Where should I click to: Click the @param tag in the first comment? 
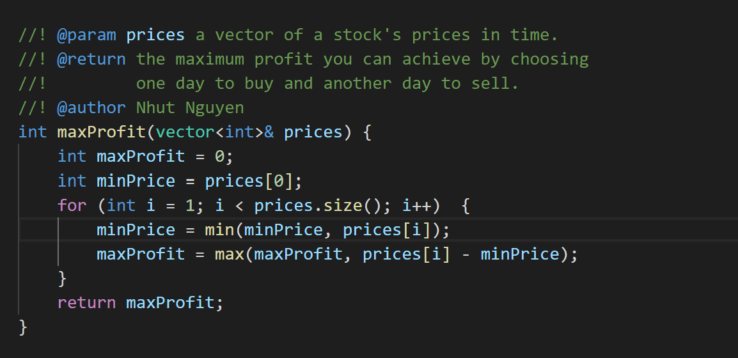point(86,35)
